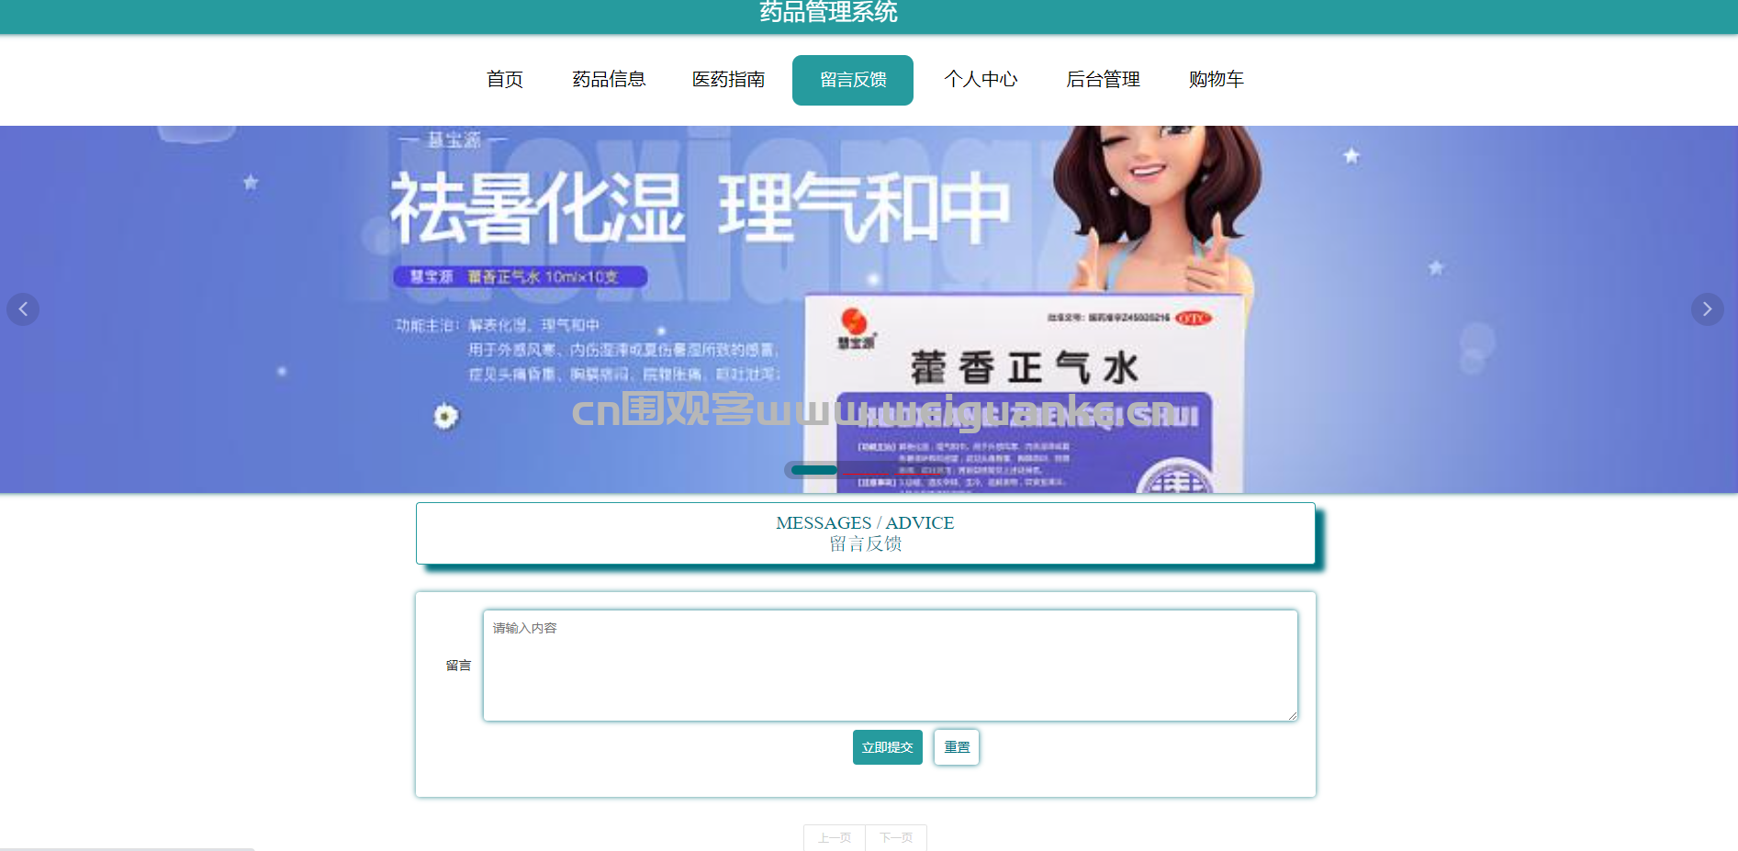This screenshot has height=851, width=1738.
Task: Open 后台管理 admin backend
Action: pos(1103,80)
